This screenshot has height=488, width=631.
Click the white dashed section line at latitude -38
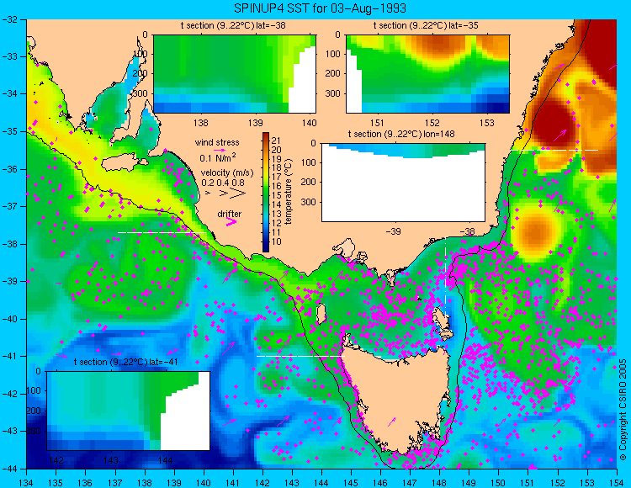162,232
